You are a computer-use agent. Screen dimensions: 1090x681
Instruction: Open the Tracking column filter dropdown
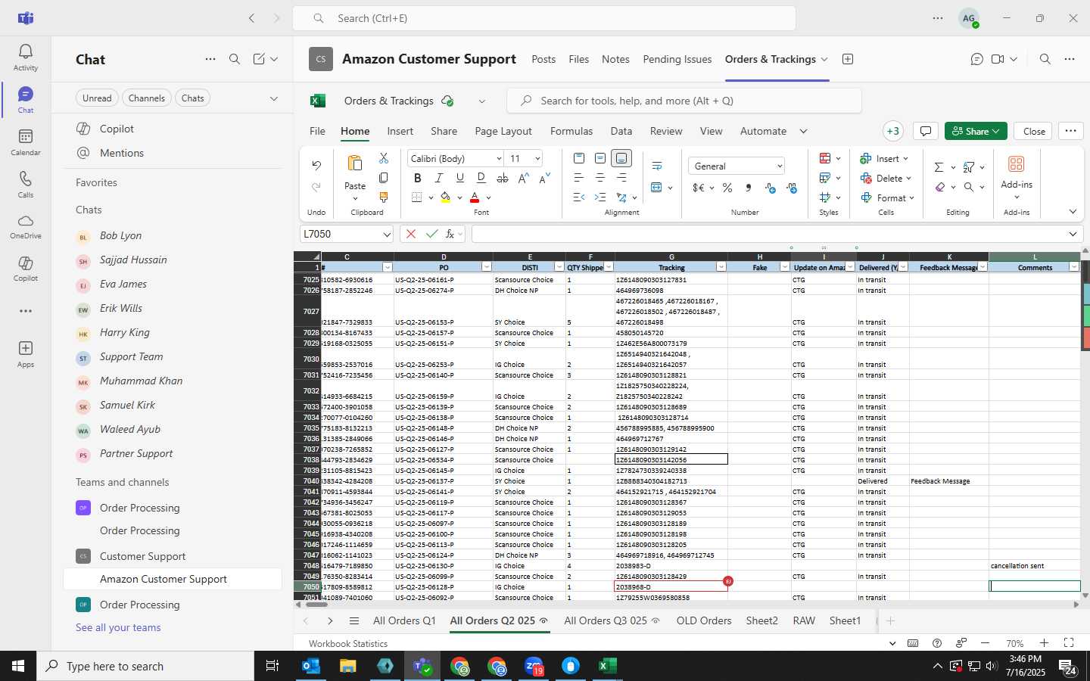tap(721, 267)
